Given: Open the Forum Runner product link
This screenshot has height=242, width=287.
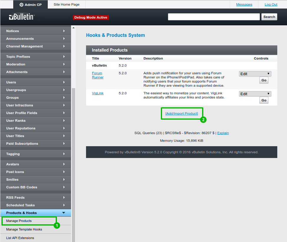Looking at the screenshot, I should point(98,75).
